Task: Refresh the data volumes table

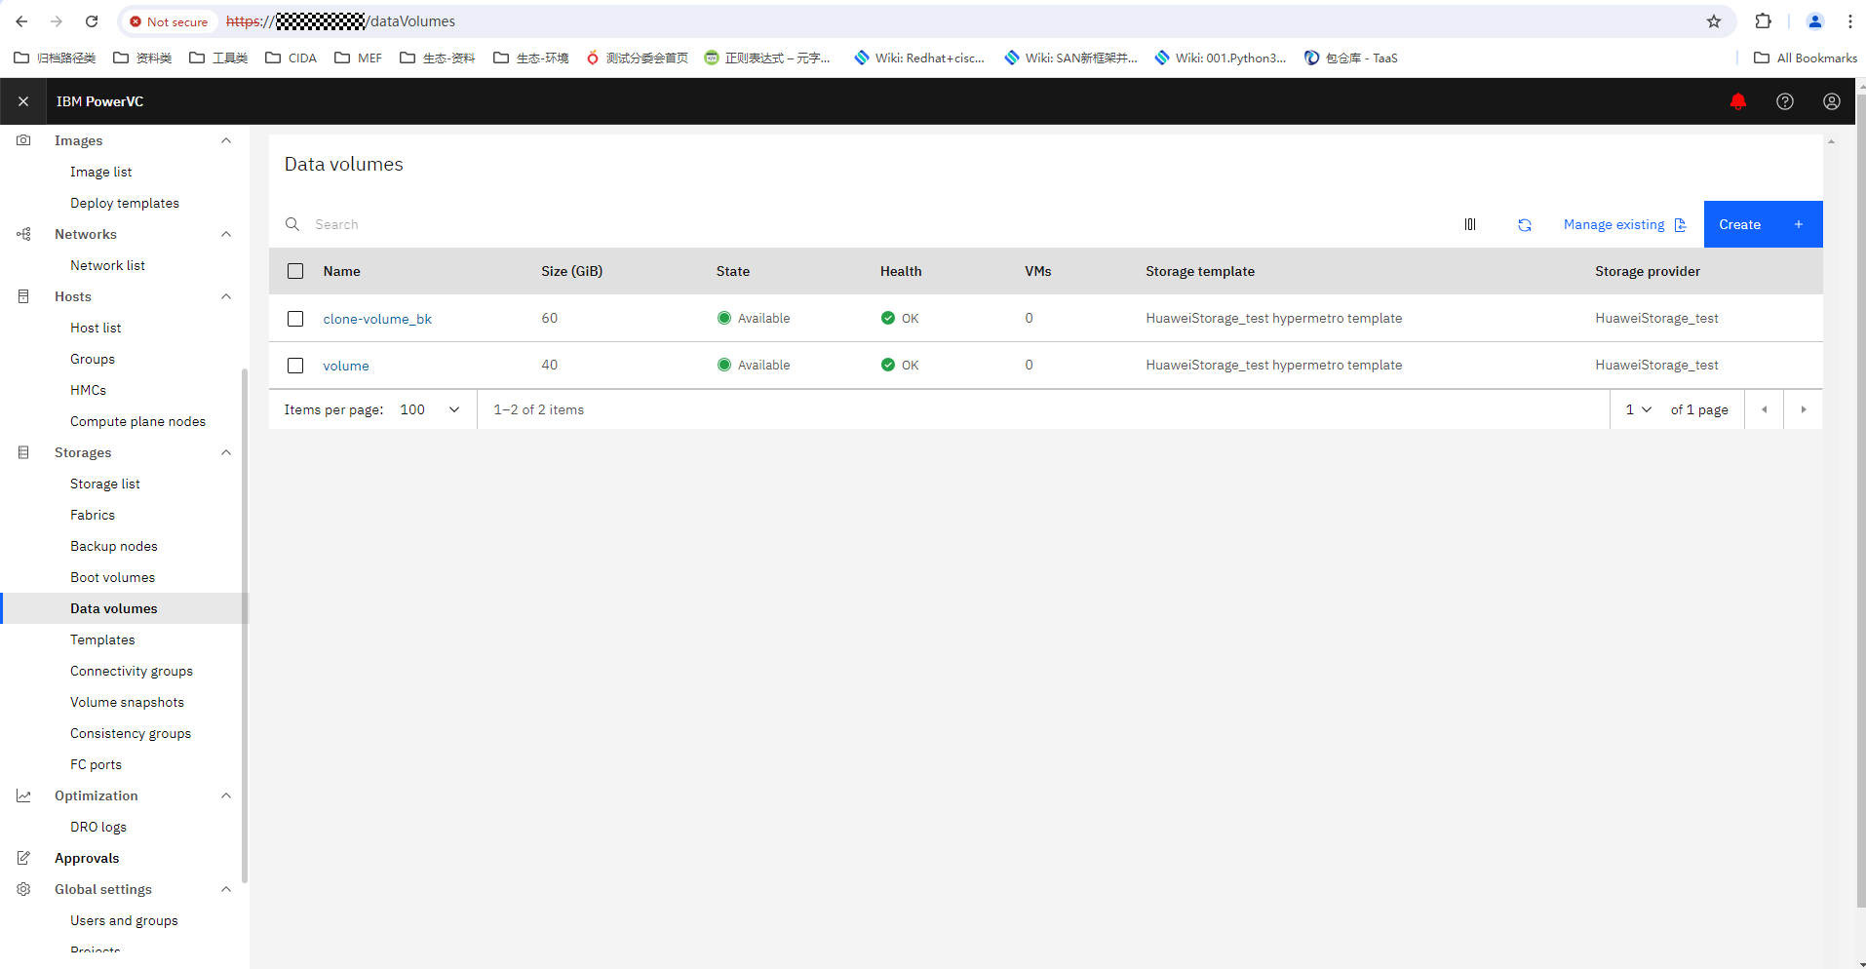Action: click(1525, 224)
